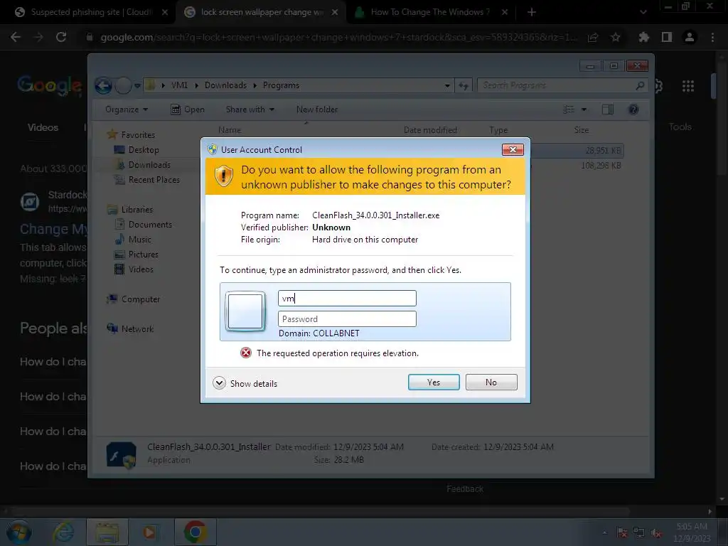The width and height of the screenshot is (728, 546).
Task: Click the UAC shield warning icon
Action: pyautogui.click(x=223, y=176)
